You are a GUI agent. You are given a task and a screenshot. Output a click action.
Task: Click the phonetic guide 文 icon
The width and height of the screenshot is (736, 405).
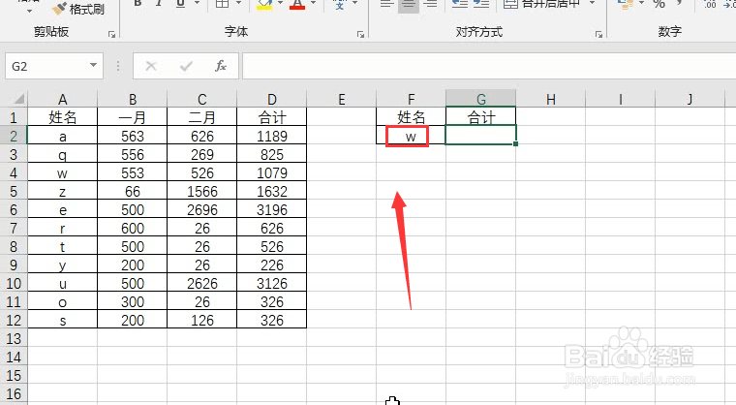point(339,5)
